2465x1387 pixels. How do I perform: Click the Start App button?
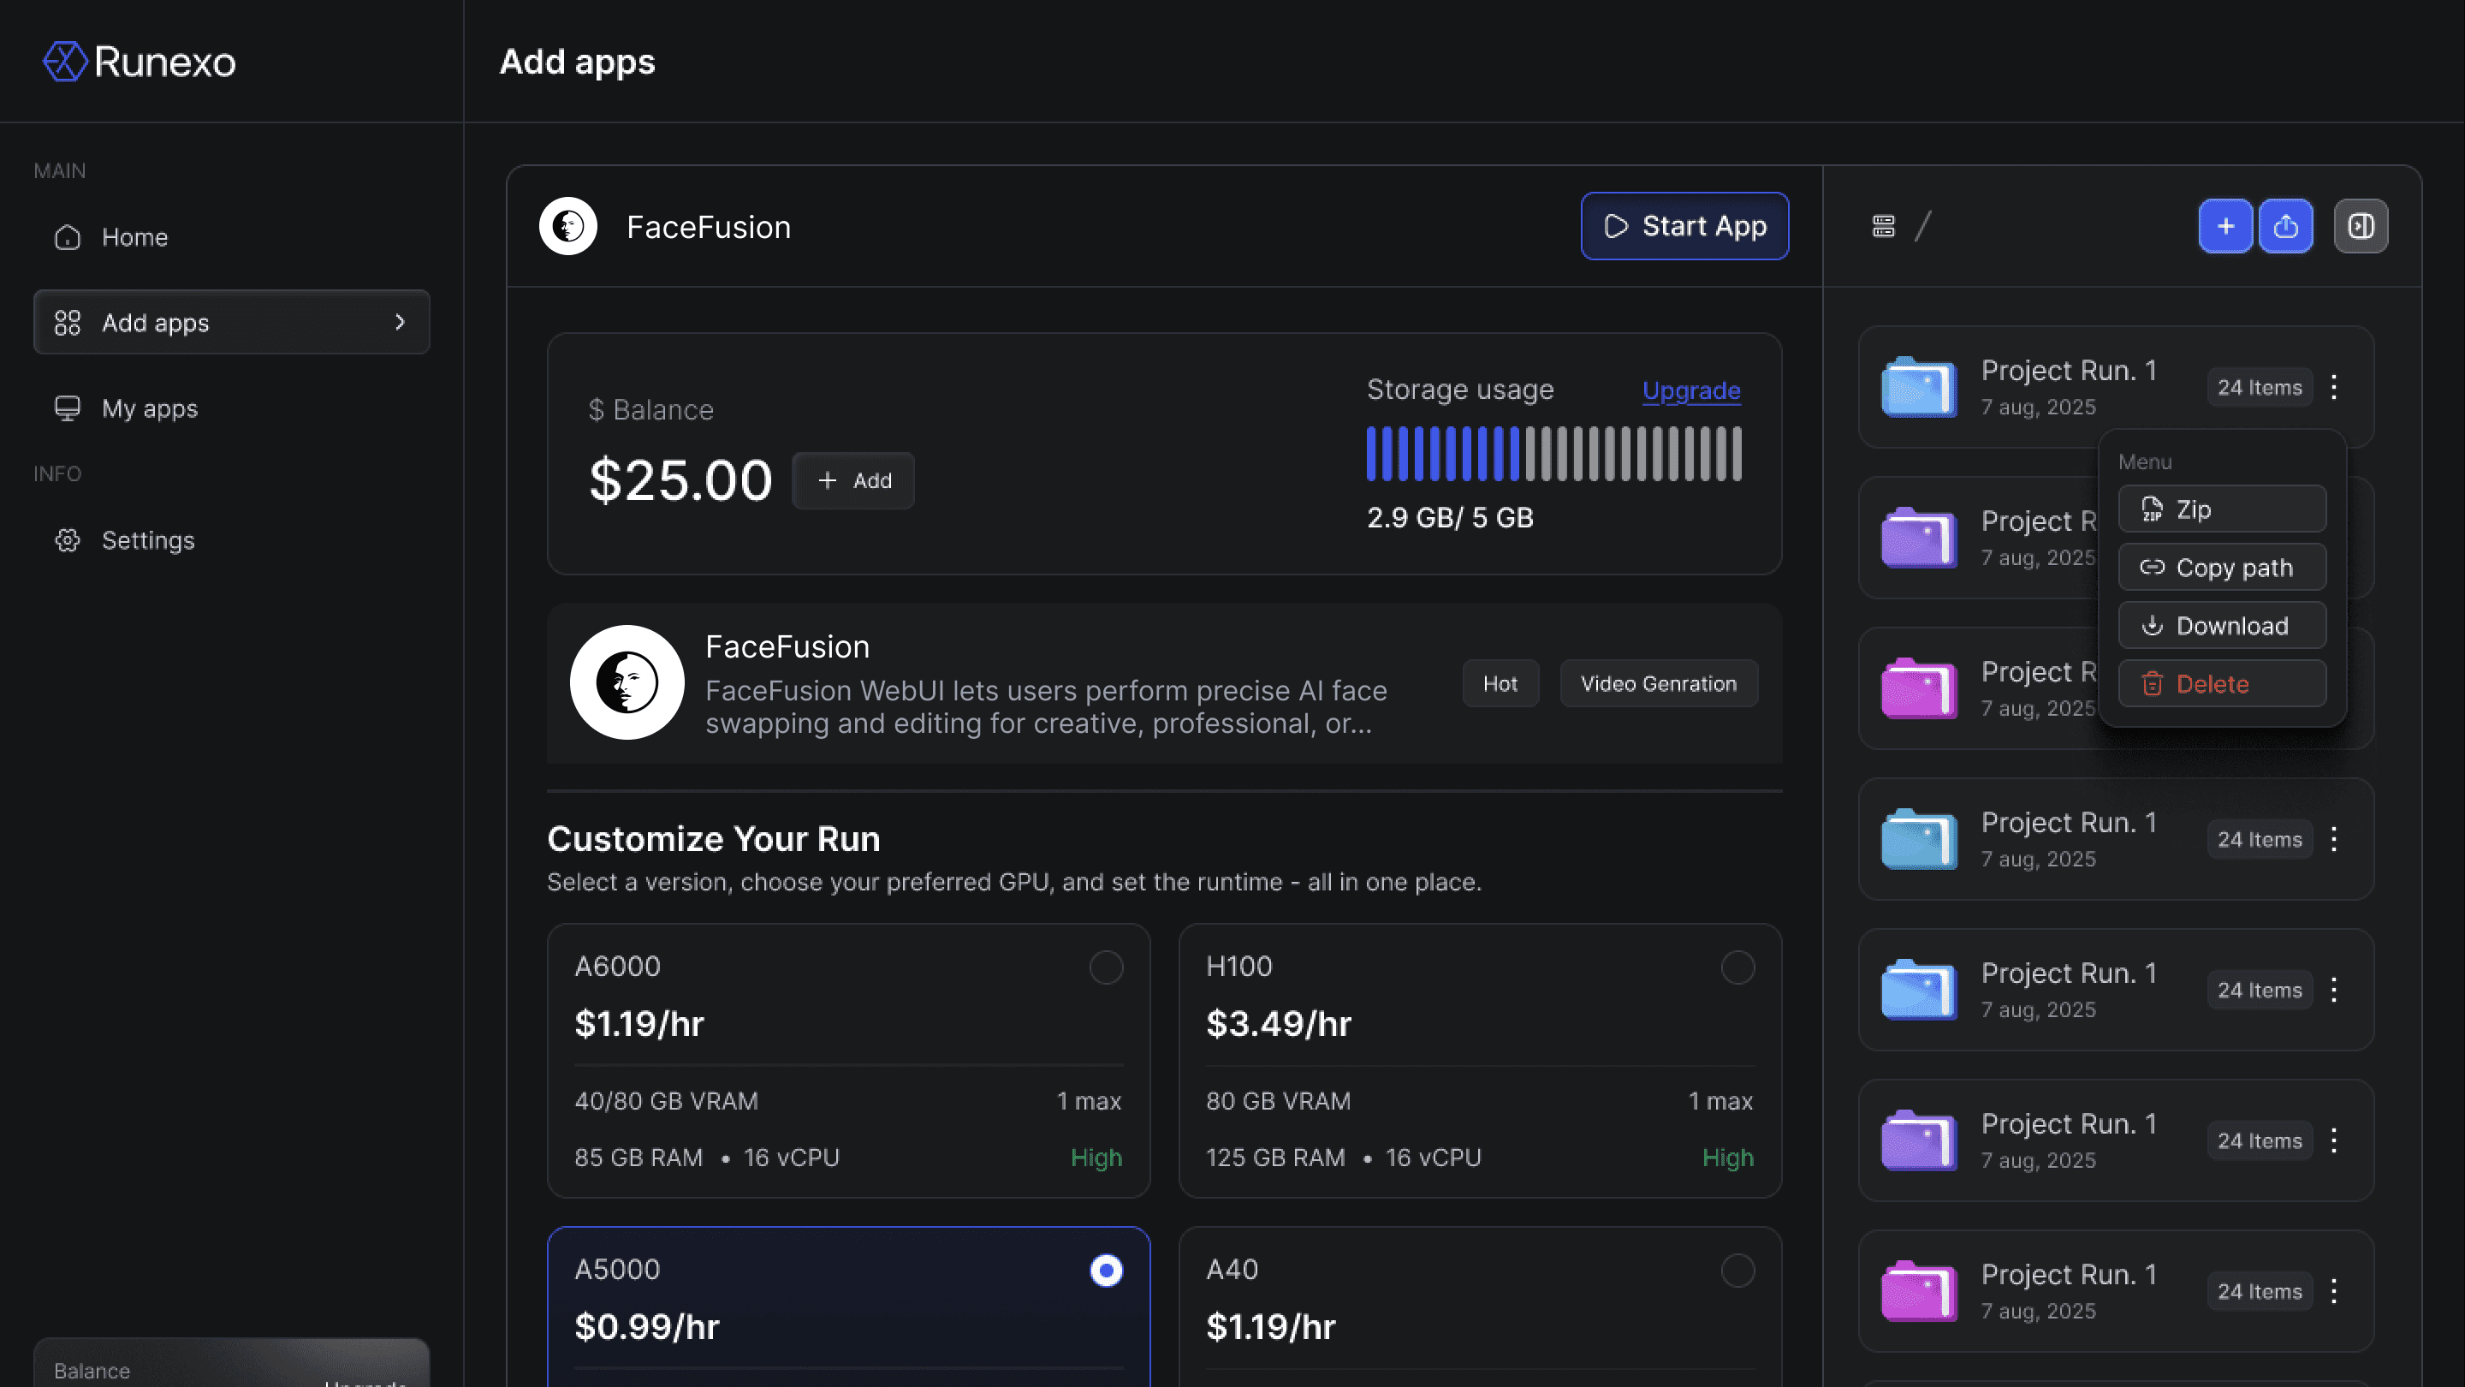pos(1684,227)
